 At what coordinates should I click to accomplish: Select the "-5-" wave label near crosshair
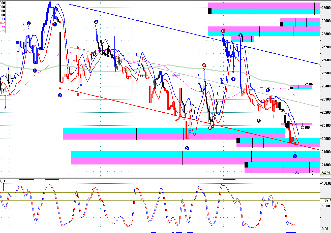297,173
